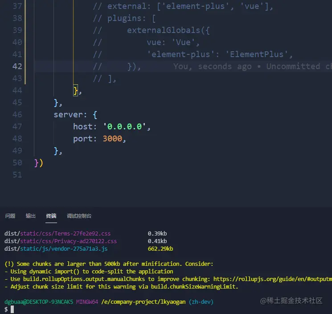Click dist/static/css/Terms-27fe2e92.css in terminal
332x314 pixels.
(57, 233)
